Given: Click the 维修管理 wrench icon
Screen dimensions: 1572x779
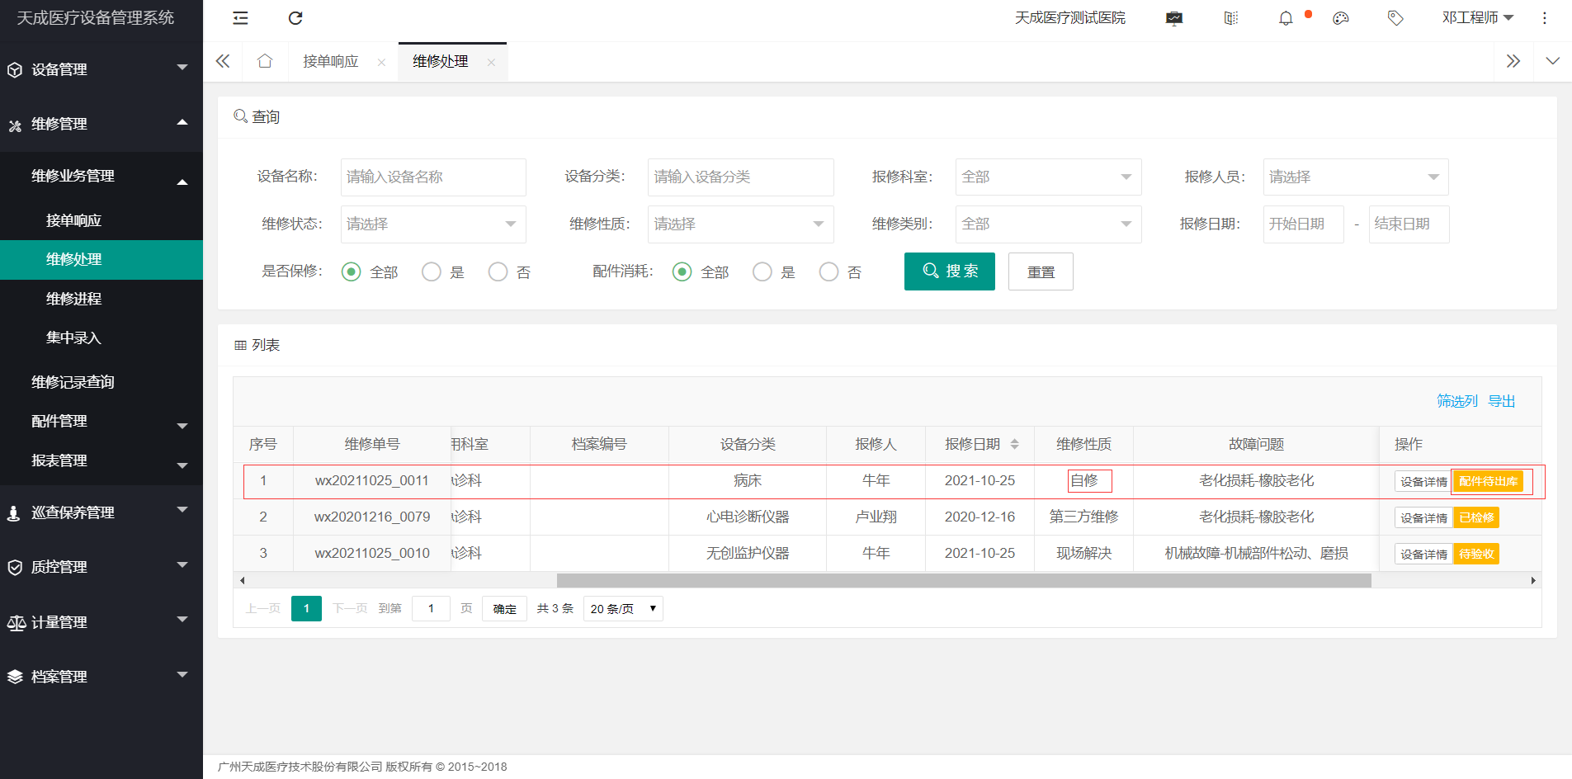Looking at the screenshot, I should point(15,125).
